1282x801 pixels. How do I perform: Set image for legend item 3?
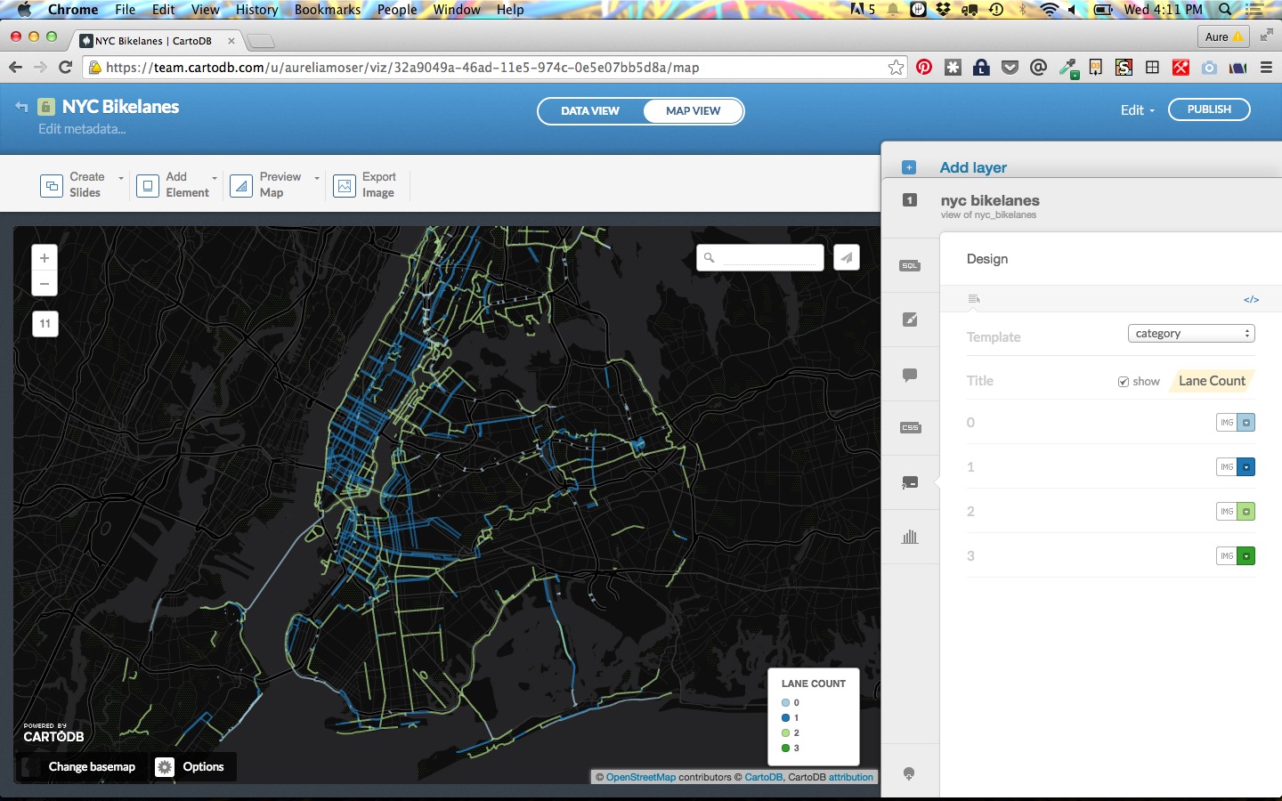point(1227,556)
